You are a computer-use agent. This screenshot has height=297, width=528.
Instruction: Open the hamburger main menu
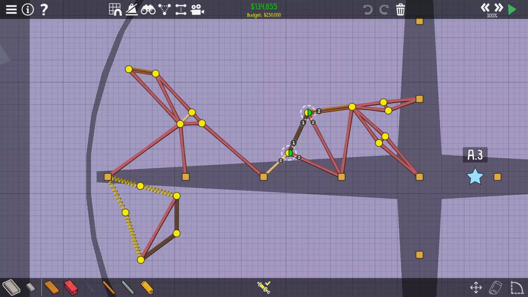click(11, 10)
